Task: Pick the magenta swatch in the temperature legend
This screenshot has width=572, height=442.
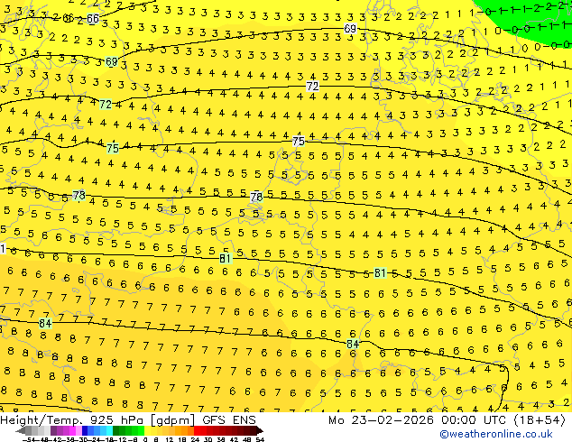Action: click(72, 430)
